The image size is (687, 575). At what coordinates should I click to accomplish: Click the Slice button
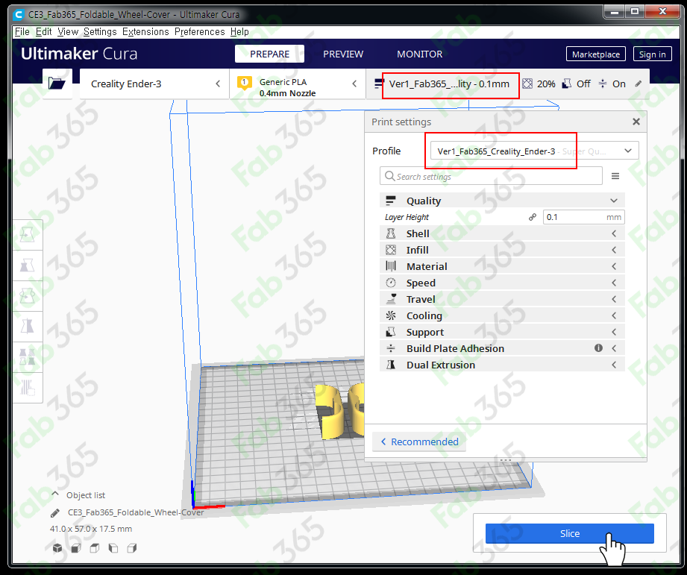pyautogui.click(x=570, y=533)
